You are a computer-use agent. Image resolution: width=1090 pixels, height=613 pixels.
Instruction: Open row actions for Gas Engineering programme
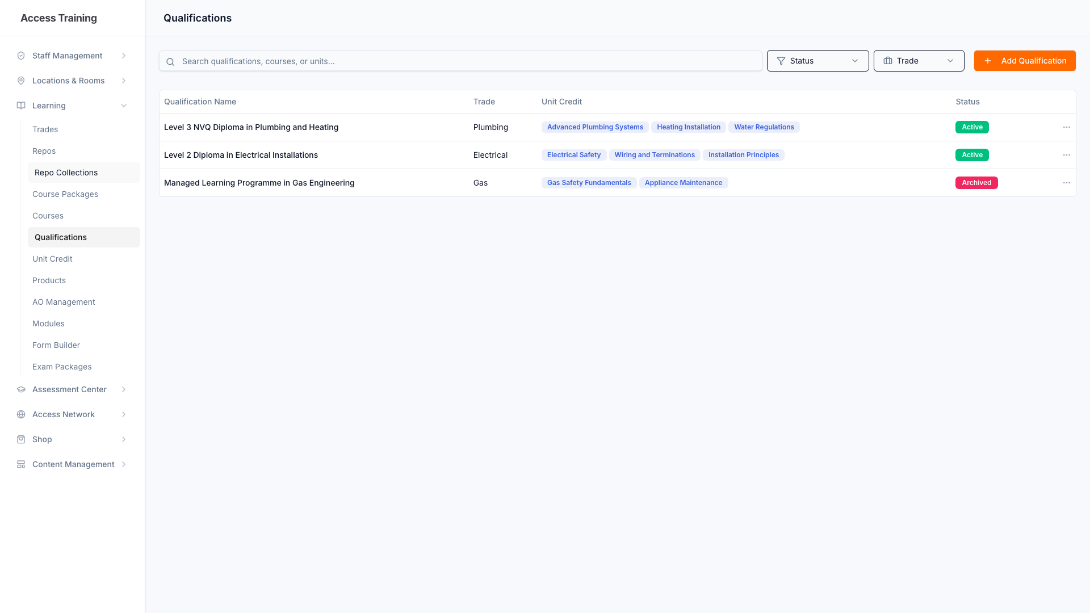click(x=1067, y=183)
